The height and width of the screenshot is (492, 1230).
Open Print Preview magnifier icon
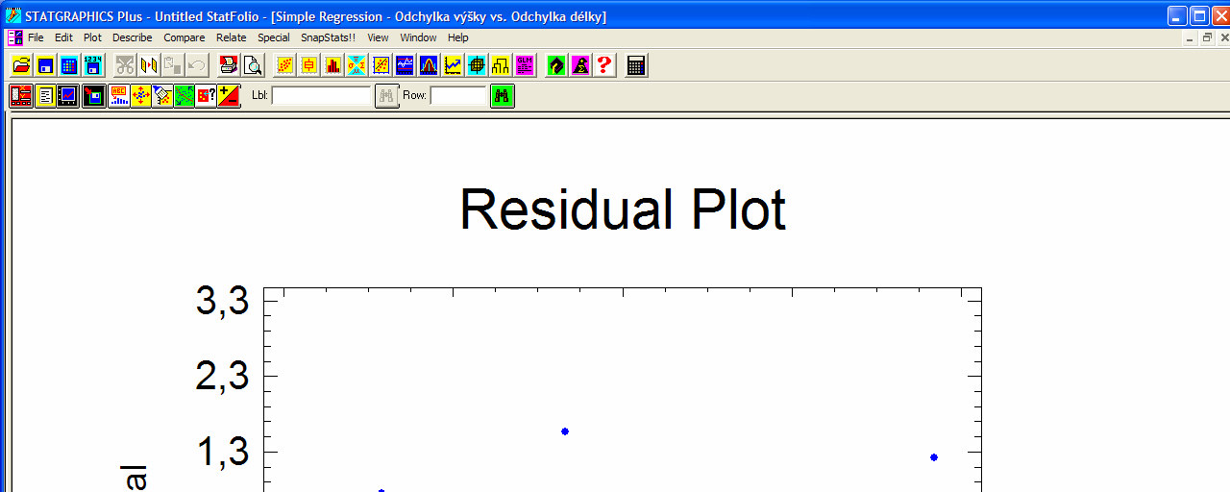(253, 65)
